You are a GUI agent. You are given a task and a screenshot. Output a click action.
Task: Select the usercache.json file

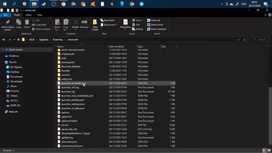[x=116, y=142]
